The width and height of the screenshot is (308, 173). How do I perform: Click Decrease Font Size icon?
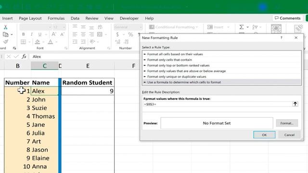coord(62,34)
